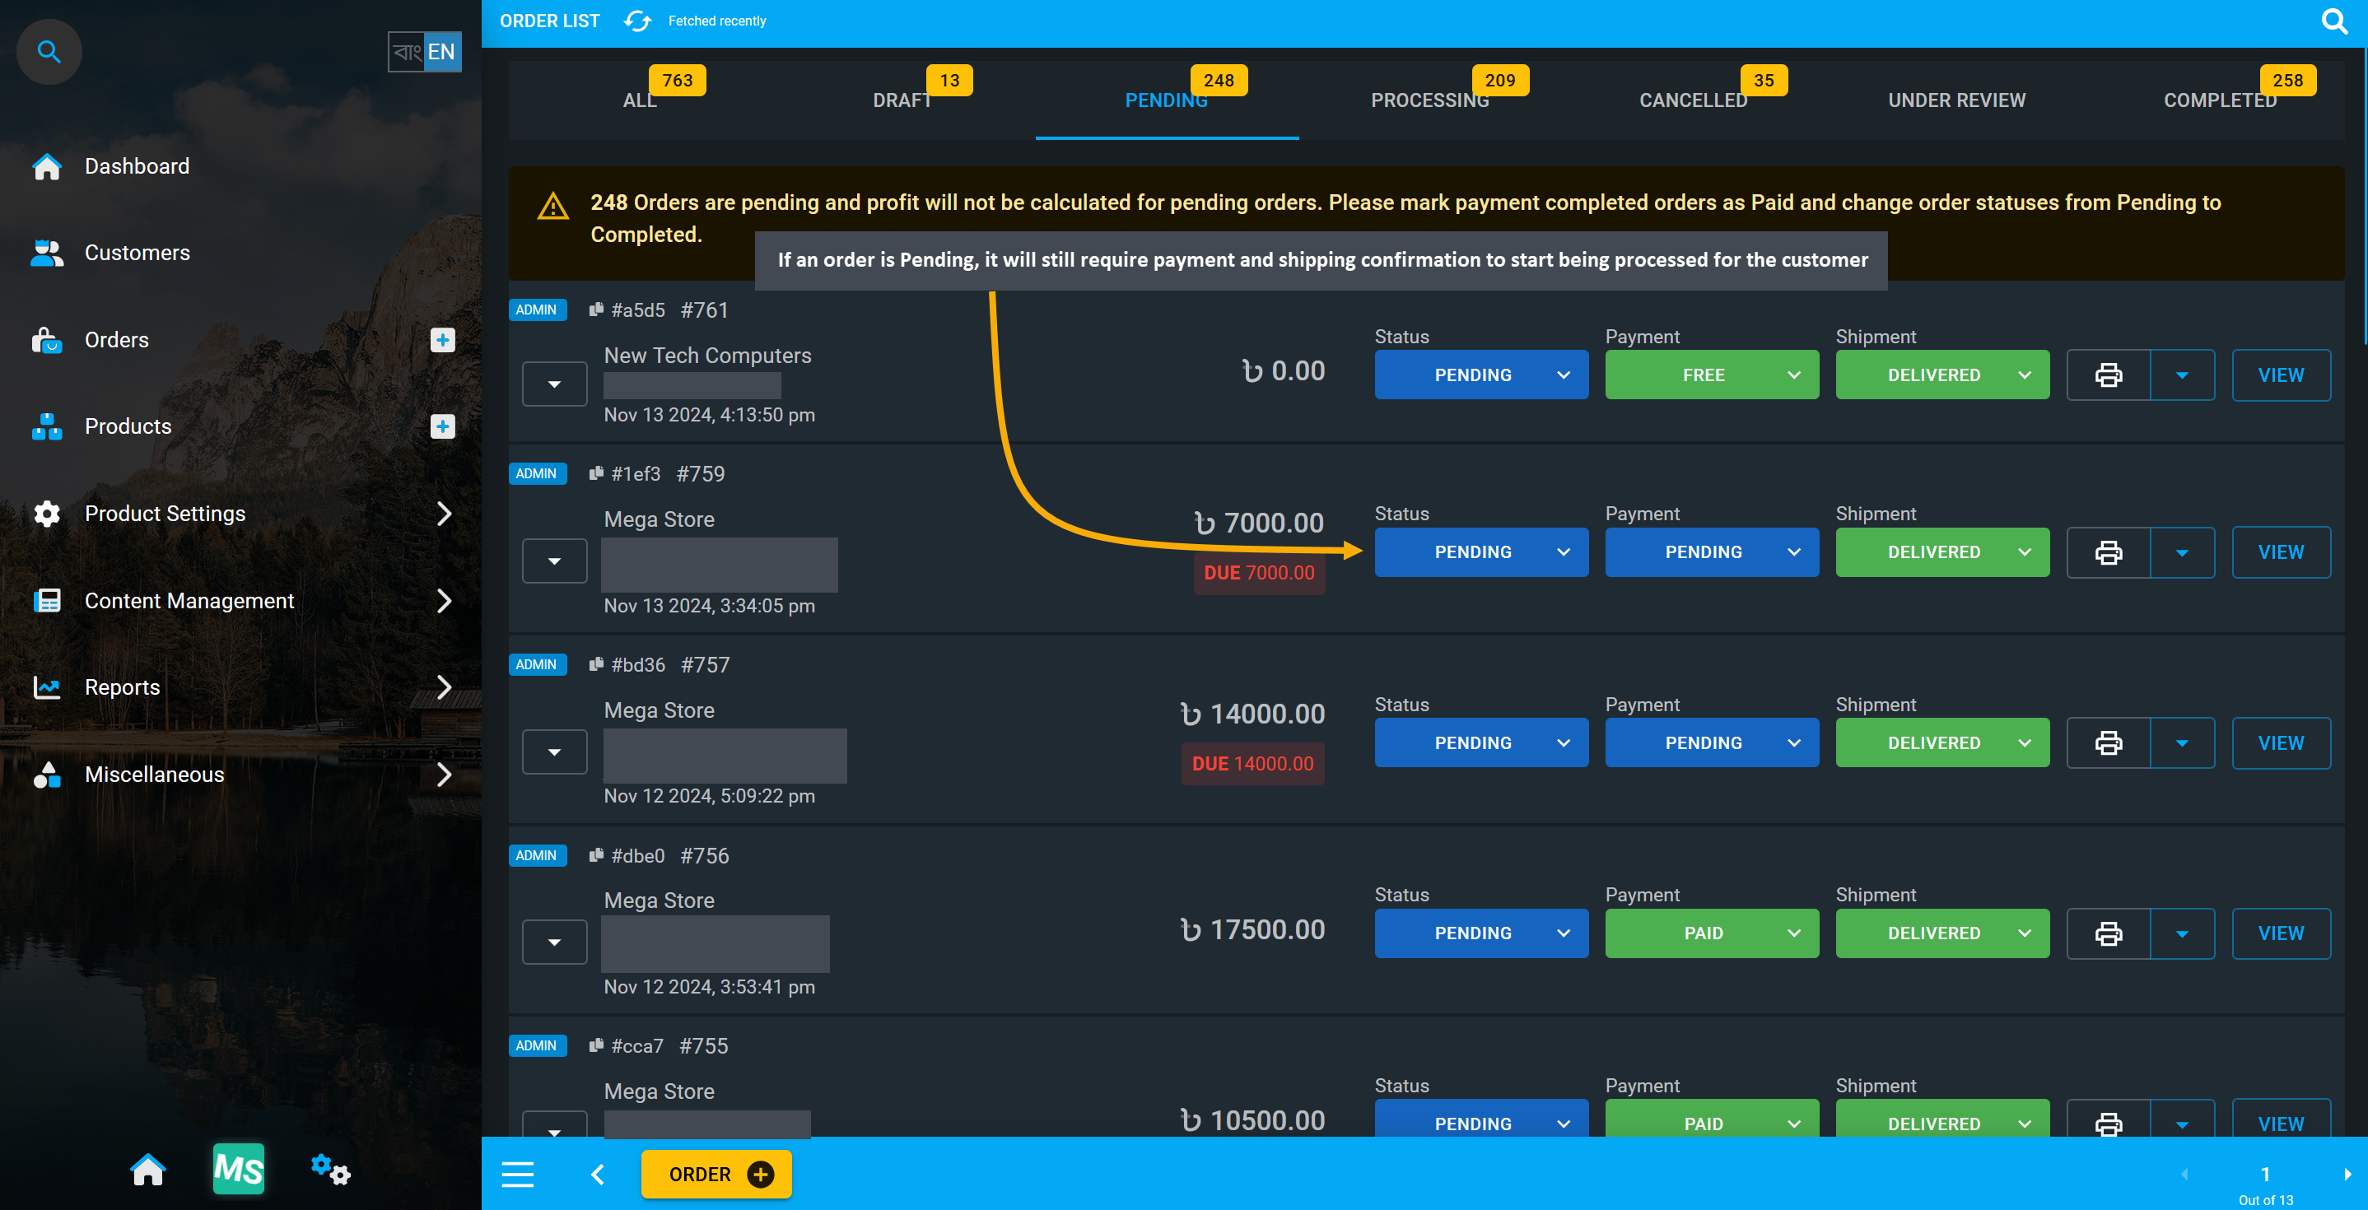Click the add new product plus icon
2368x1210 pixels.
[x=443, y=426]
